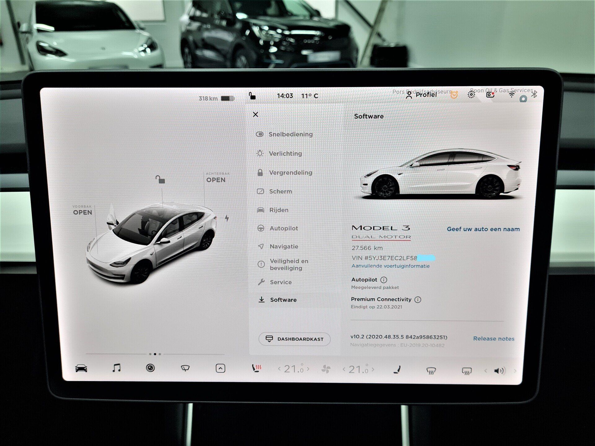
Task: Open the DASHBOARDKAST button
Action: click(x=294, y=339)
